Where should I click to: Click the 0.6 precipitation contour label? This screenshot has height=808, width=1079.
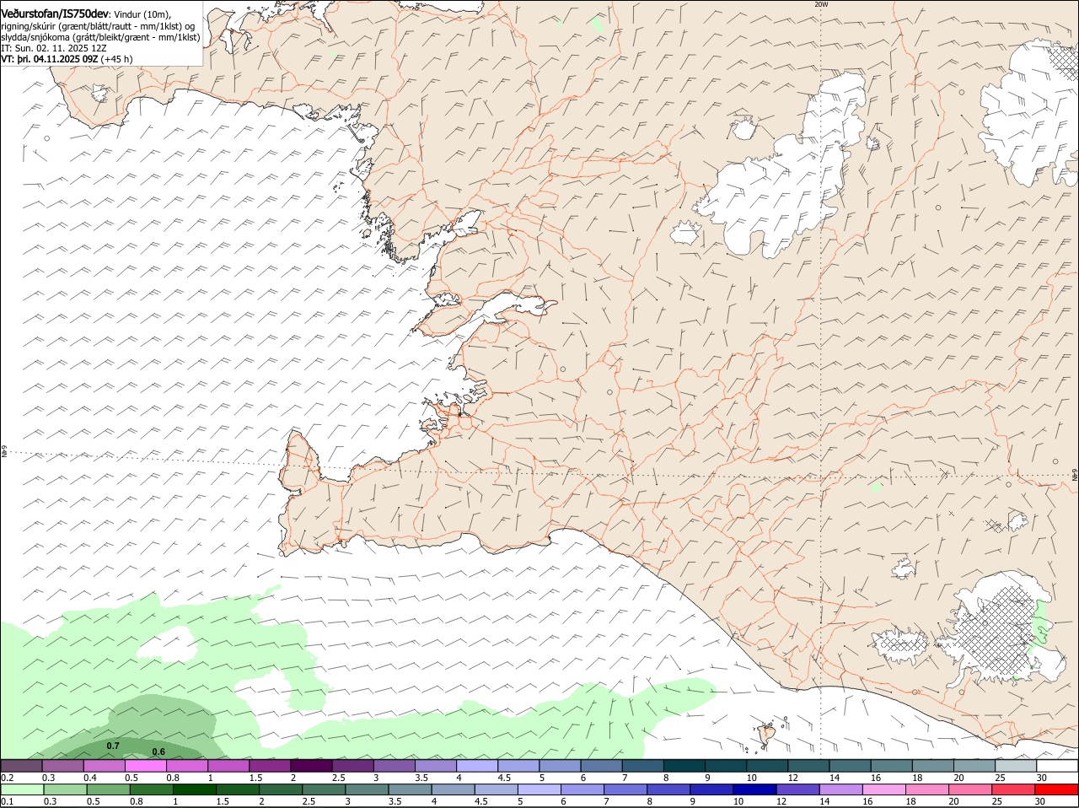coord(158,751)
